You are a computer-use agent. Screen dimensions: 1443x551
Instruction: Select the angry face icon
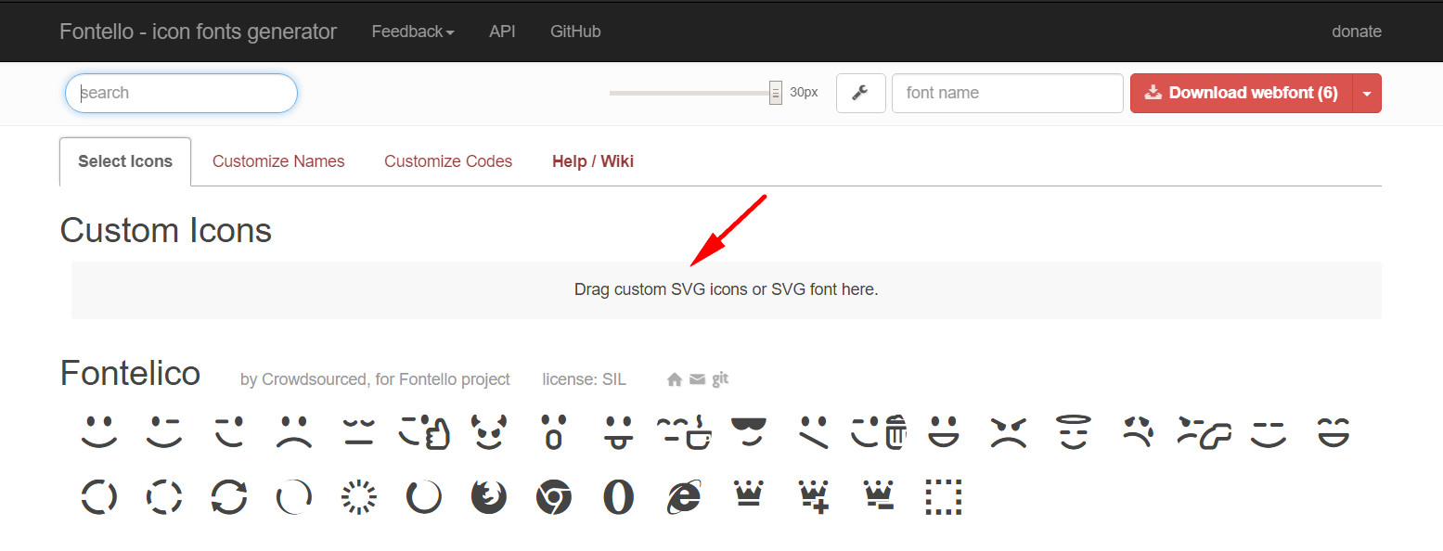pos(1009,432)
